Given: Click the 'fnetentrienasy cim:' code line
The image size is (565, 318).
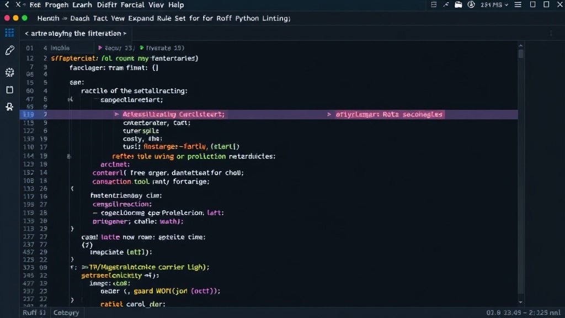Looking at the screenshot, I should tap(126, 195).
